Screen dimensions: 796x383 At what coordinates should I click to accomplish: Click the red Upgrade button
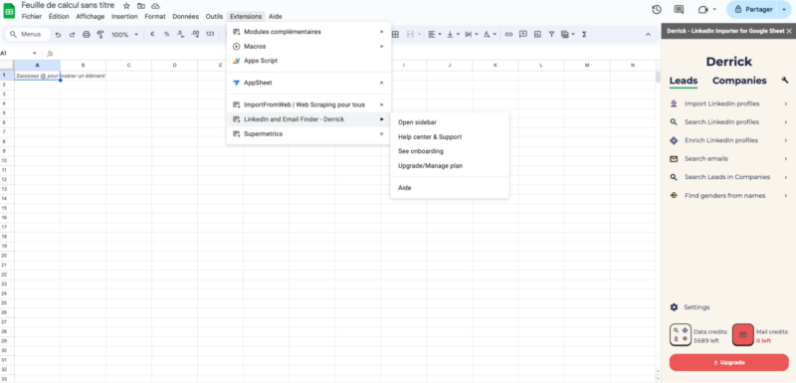[x=729, y=362]
